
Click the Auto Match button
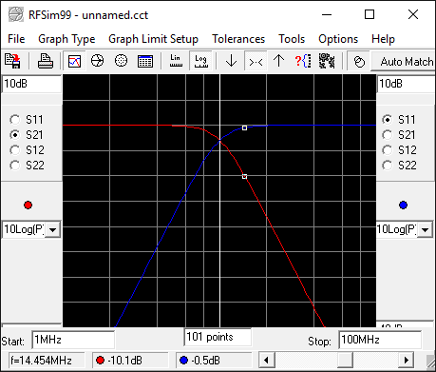tap(404, 61)
